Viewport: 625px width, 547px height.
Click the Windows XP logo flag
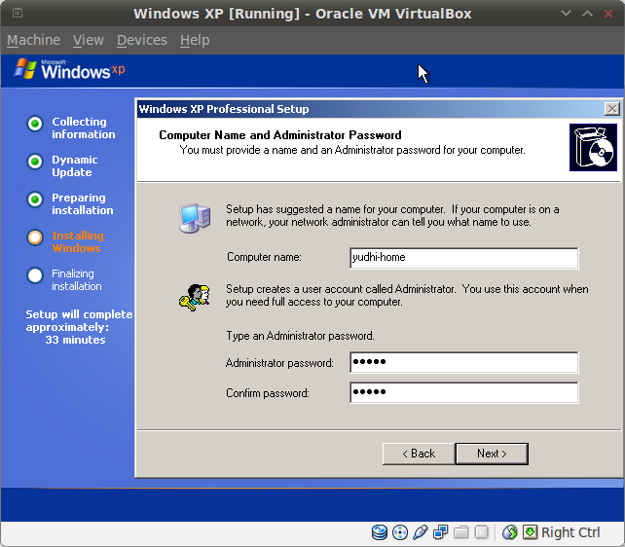pyautogui.click(x=25, y=68)
